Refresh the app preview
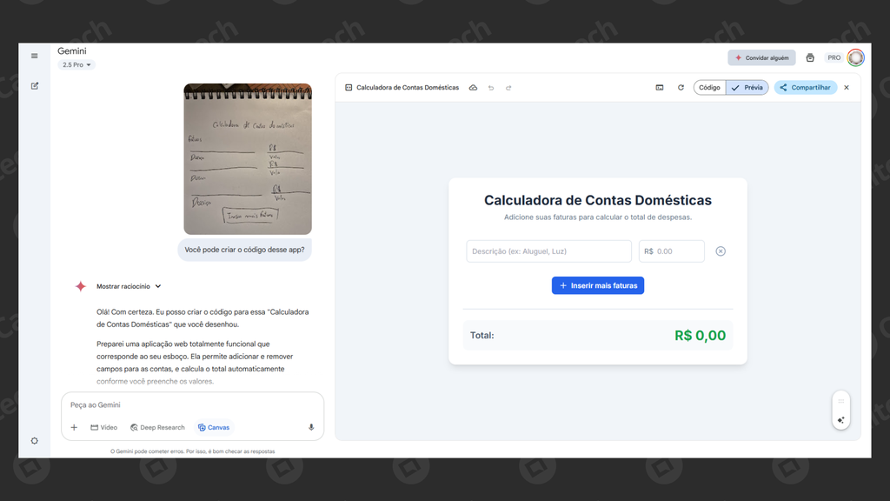This screenshot has width=890, height=501. click(x=681, y=87)
